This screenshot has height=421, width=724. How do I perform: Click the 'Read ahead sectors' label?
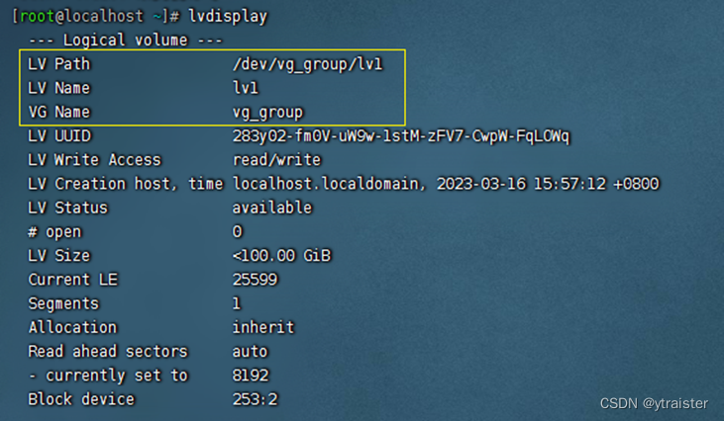[108, 352]
